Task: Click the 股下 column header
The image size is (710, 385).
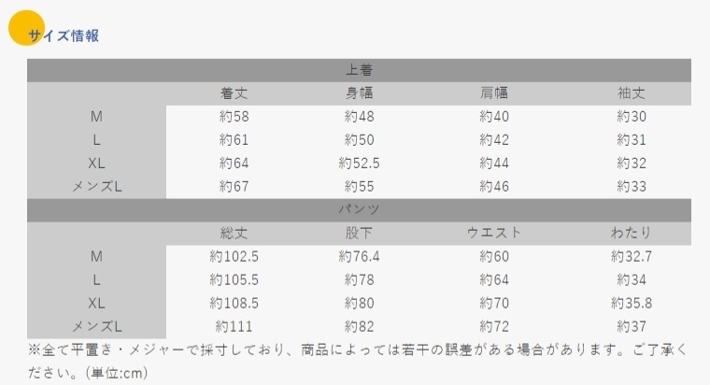Action: [359, 234]
